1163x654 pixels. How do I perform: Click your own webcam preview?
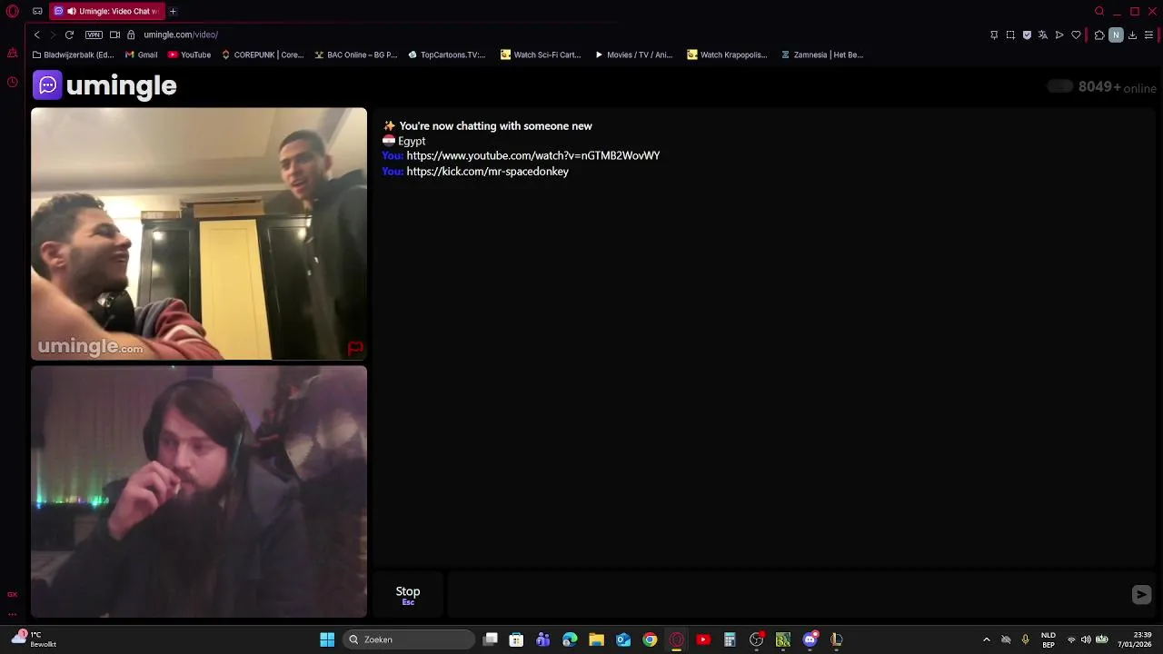pyautogui.click(x=199, y=491)
